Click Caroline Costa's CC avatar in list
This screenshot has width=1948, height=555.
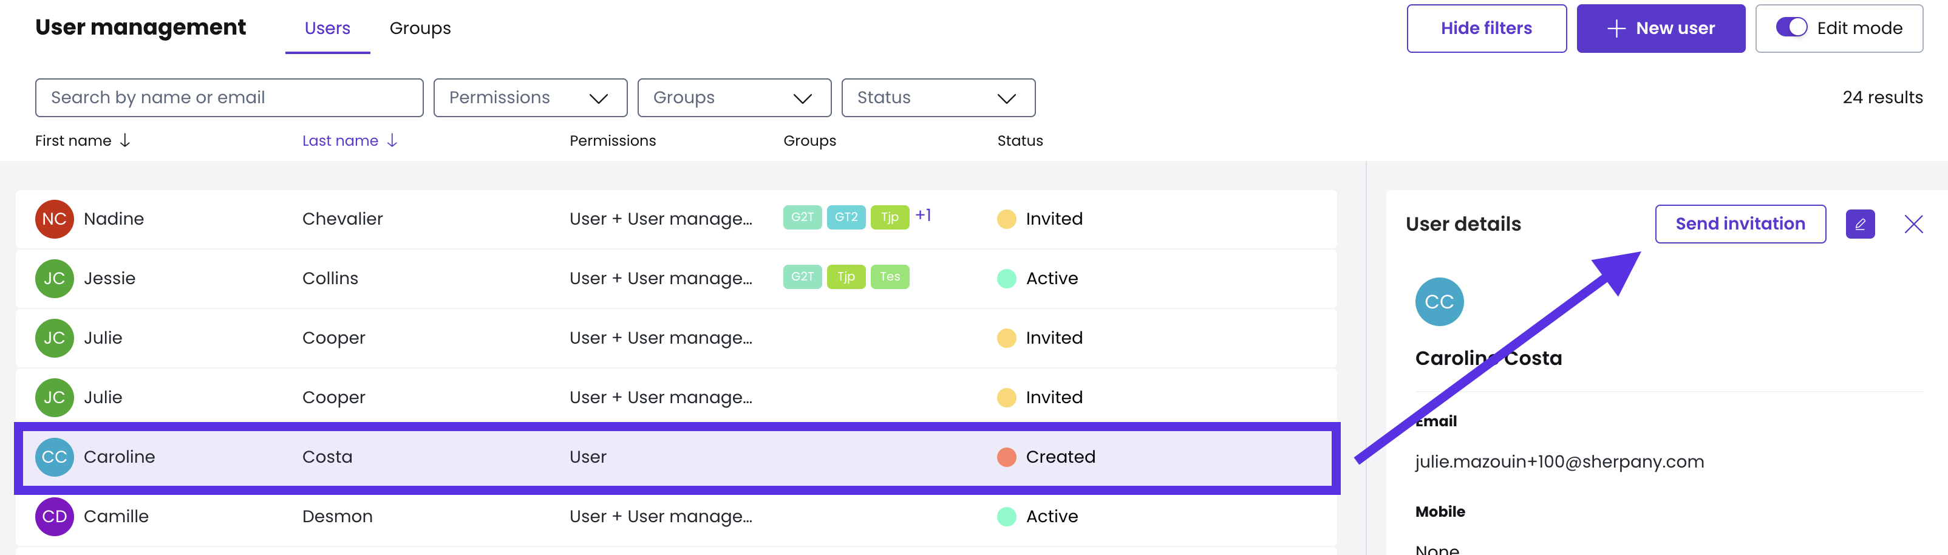coord(55,457)
